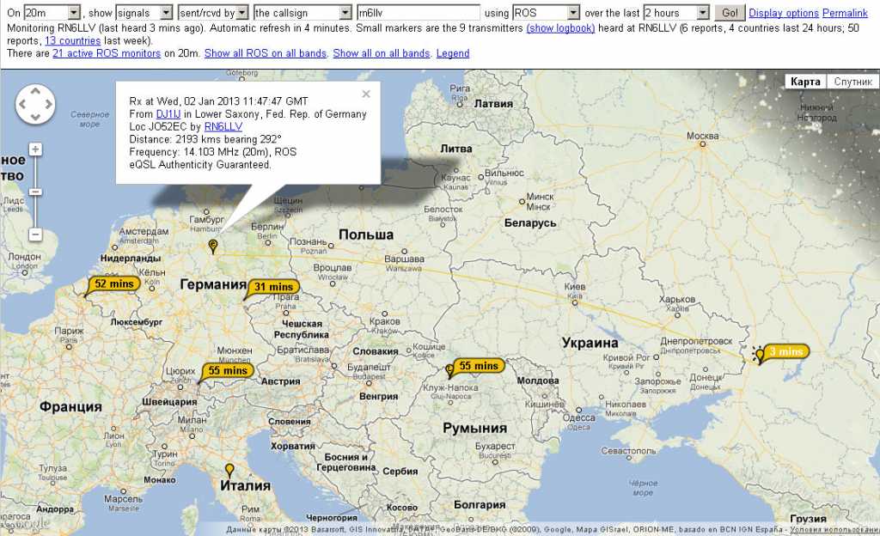Click 'Show all ROS on all bands'
The image size is (880, 536).
(x=266, y=53)
